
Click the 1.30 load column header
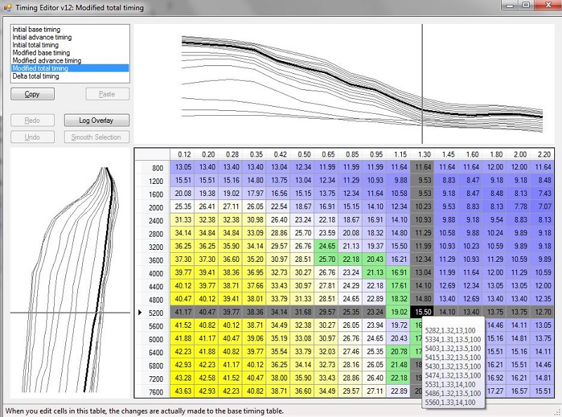pyautogui.click(x=423, y=154)
